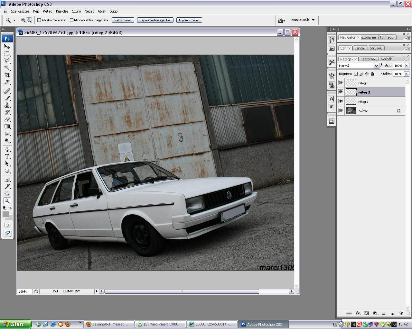Select the Path Selection tool

click(x=7, y=164)
